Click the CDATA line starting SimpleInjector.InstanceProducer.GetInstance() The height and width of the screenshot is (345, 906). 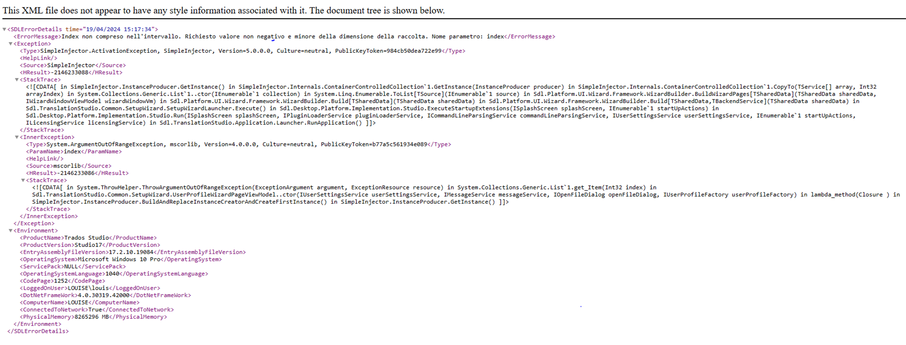pos(451,87)
